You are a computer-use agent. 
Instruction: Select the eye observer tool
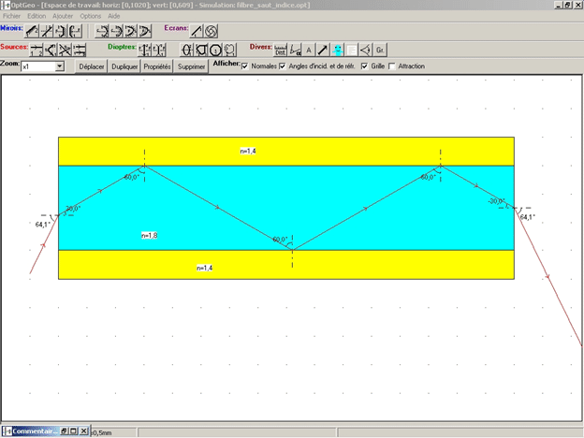click(x=366, y=50)
